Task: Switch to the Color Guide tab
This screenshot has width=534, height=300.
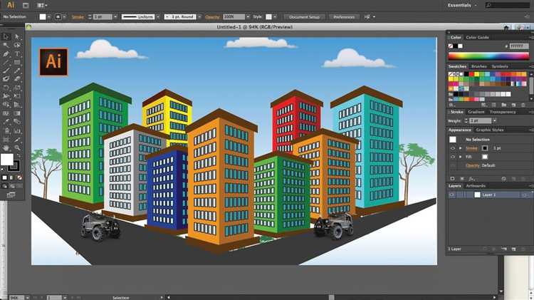Action: click(477, 38)
